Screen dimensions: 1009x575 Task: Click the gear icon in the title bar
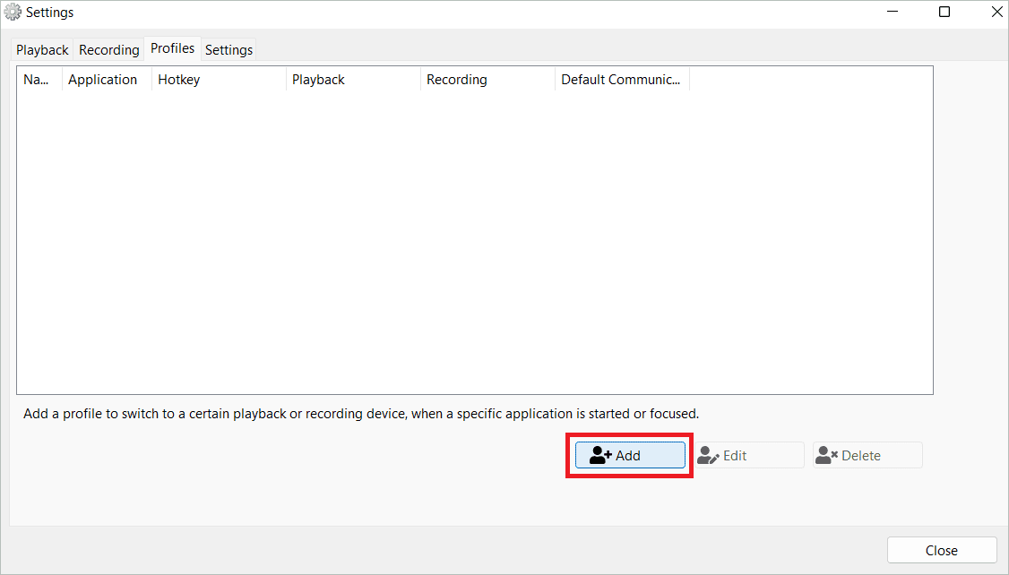13,11
